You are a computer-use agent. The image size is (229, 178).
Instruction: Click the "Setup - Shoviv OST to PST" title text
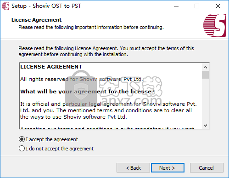point(46,6)
